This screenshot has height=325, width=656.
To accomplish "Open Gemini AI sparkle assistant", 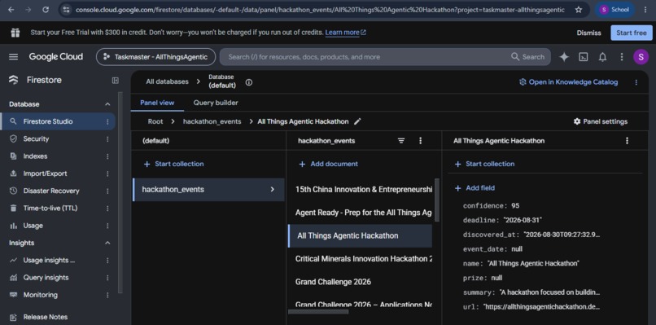I will point(564,57).
